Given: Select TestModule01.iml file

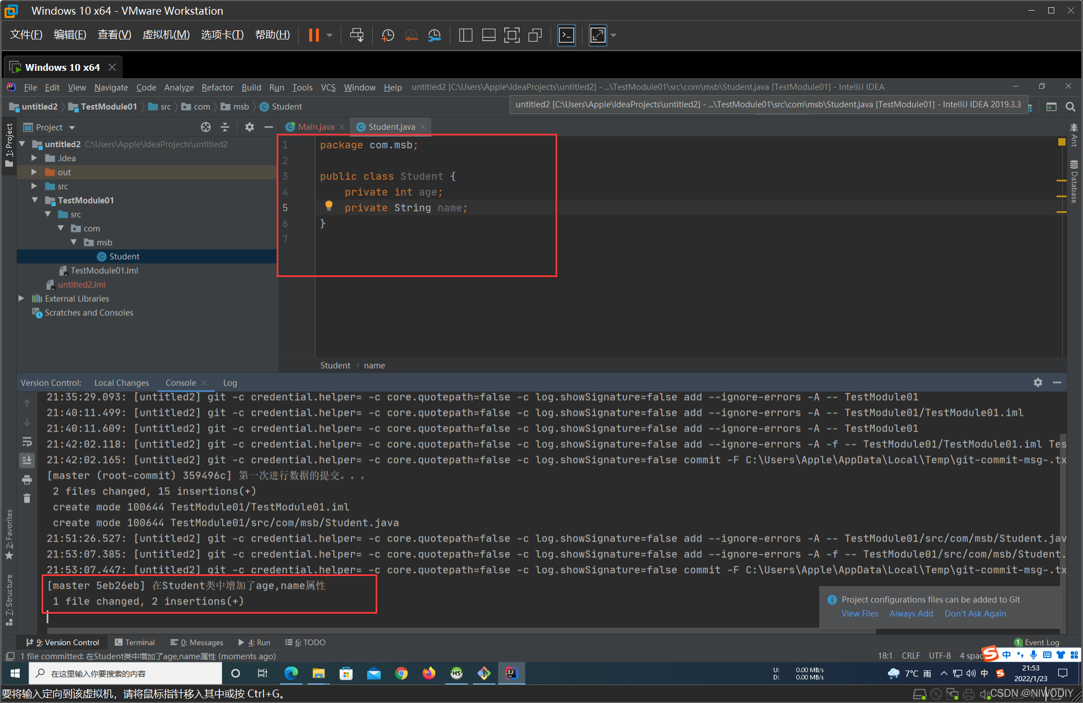Looking at the screenshot, I should tap(104, 270).
